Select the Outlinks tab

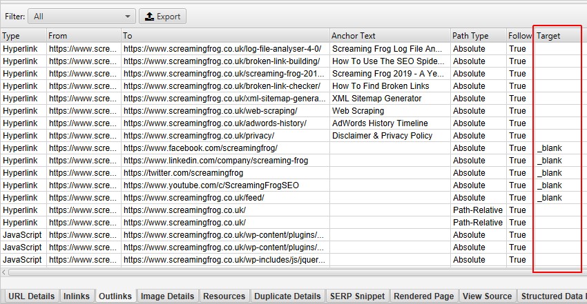click(x=115, y=296)
